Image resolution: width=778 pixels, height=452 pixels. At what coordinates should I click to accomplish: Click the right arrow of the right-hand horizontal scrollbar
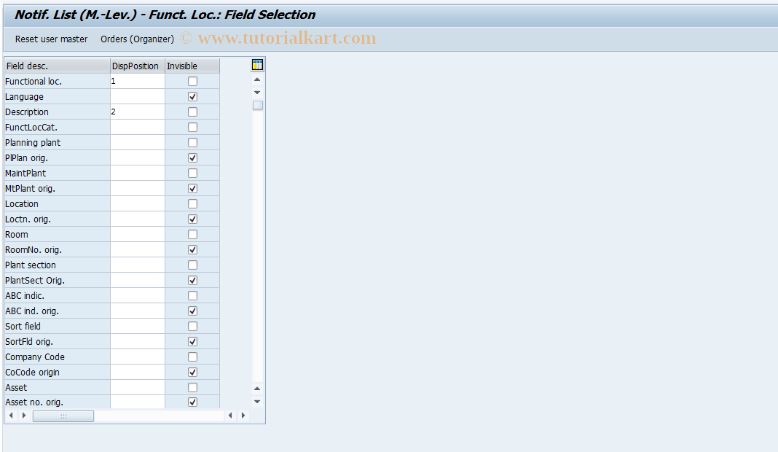click(x=243, y=416)
